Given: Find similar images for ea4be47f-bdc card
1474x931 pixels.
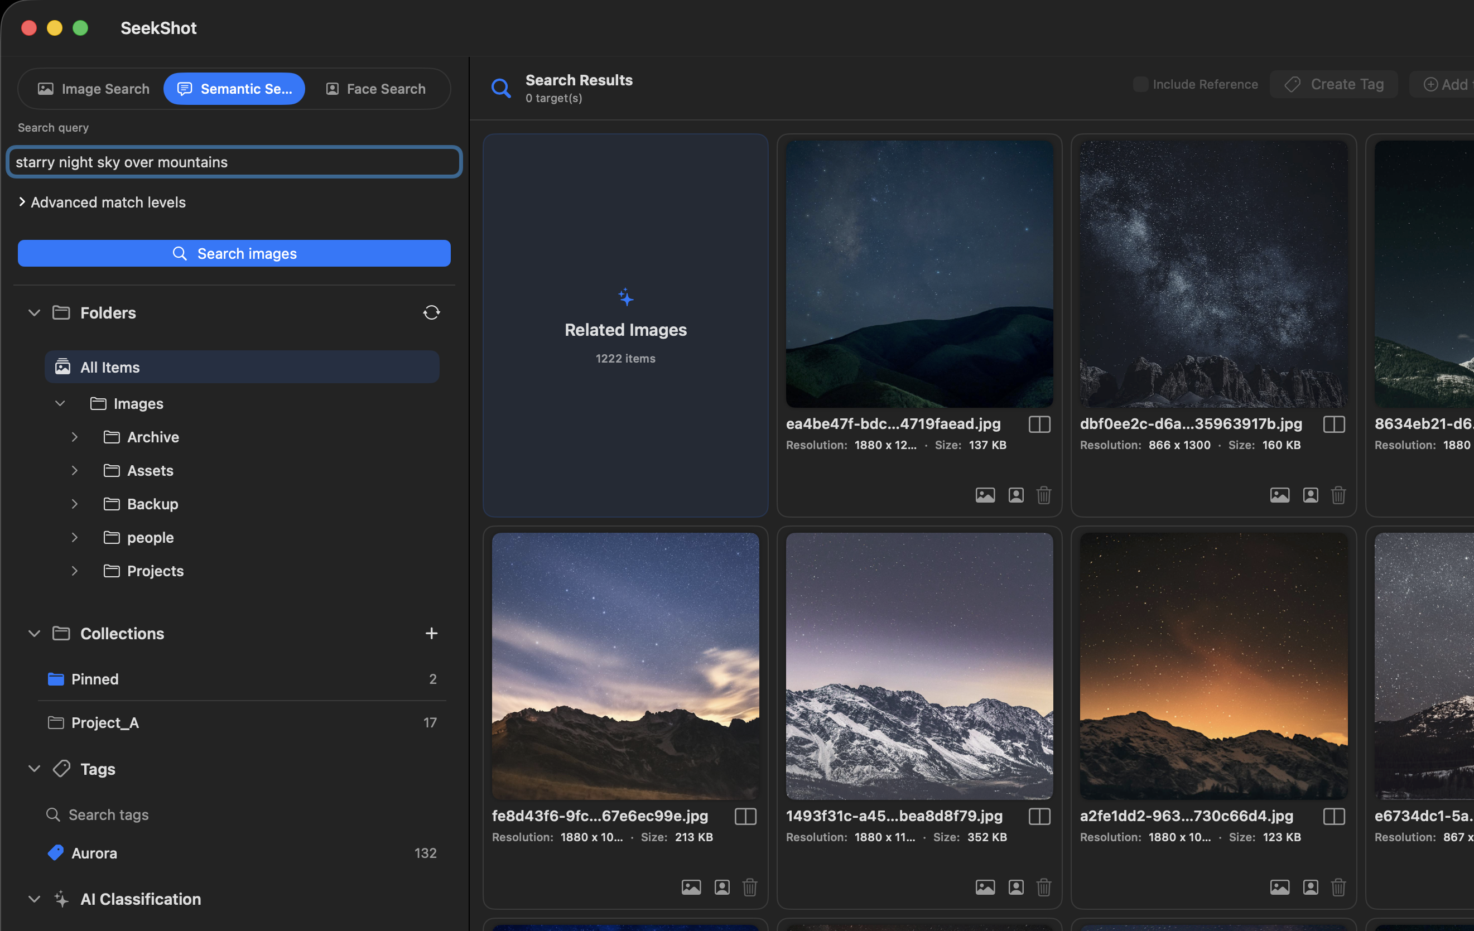Looking at the screenshot, I should 985,495.
